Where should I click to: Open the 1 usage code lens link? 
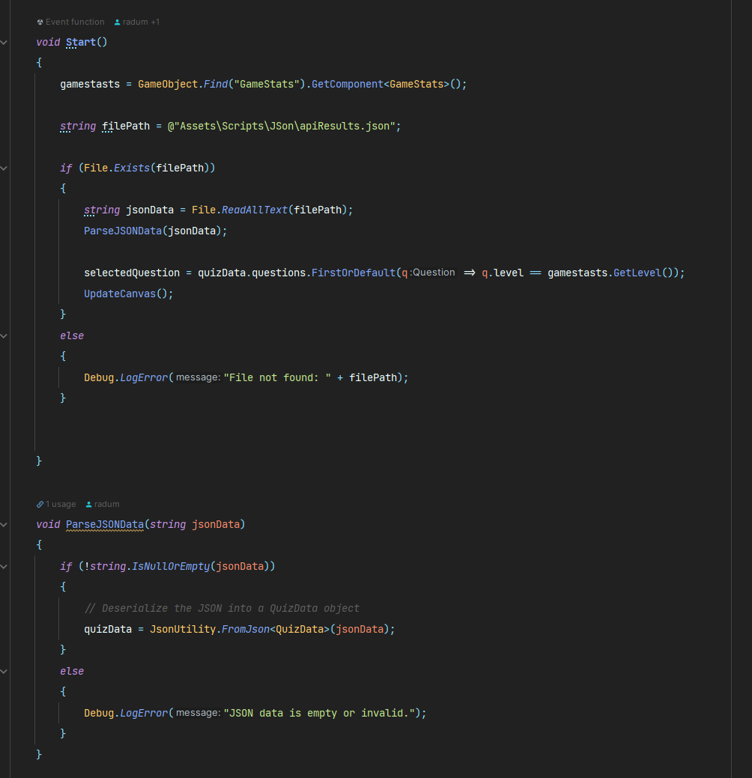pyautogui.click(x=60, y=505)
